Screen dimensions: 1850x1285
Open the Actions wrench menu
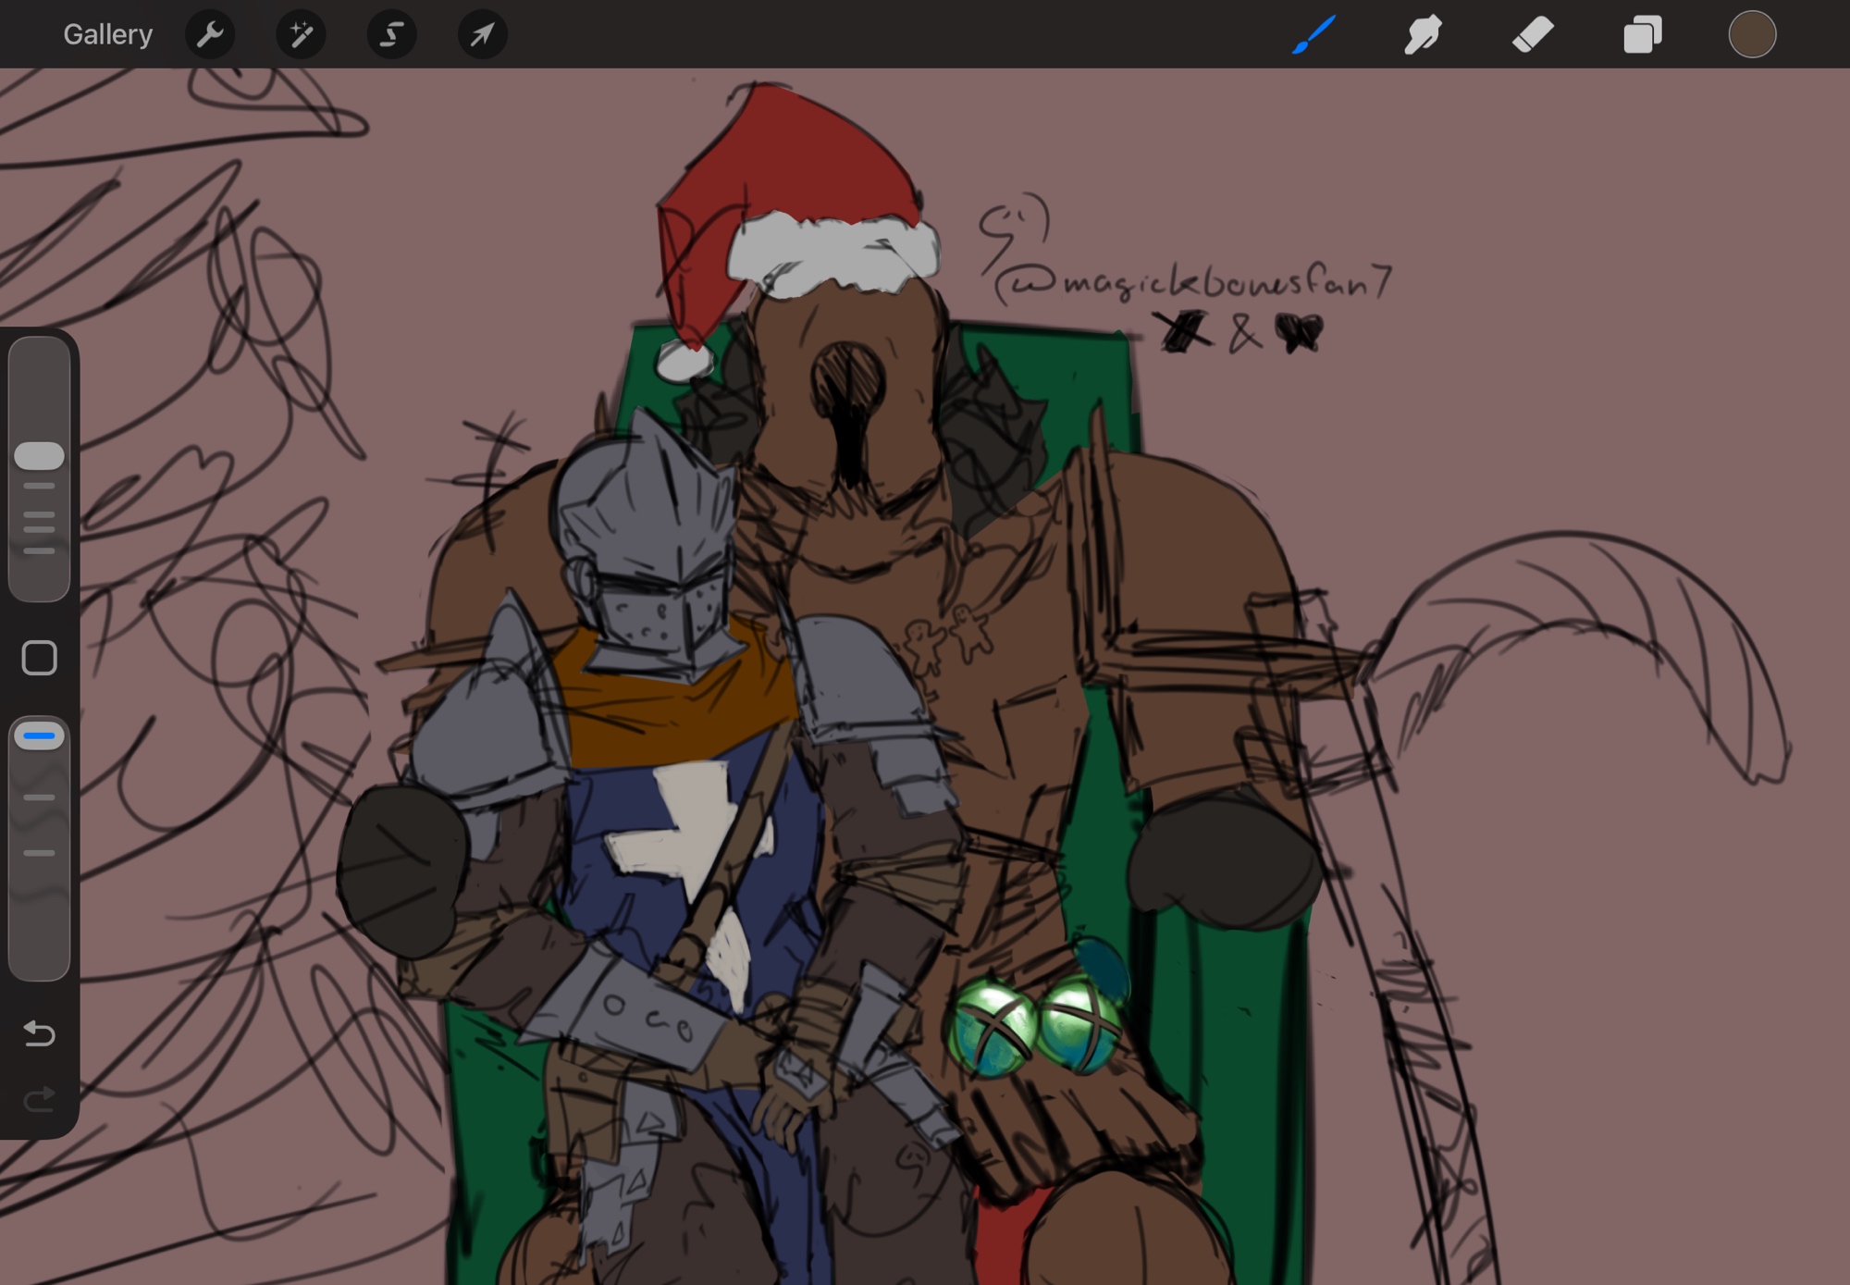[x=210, y=35]
